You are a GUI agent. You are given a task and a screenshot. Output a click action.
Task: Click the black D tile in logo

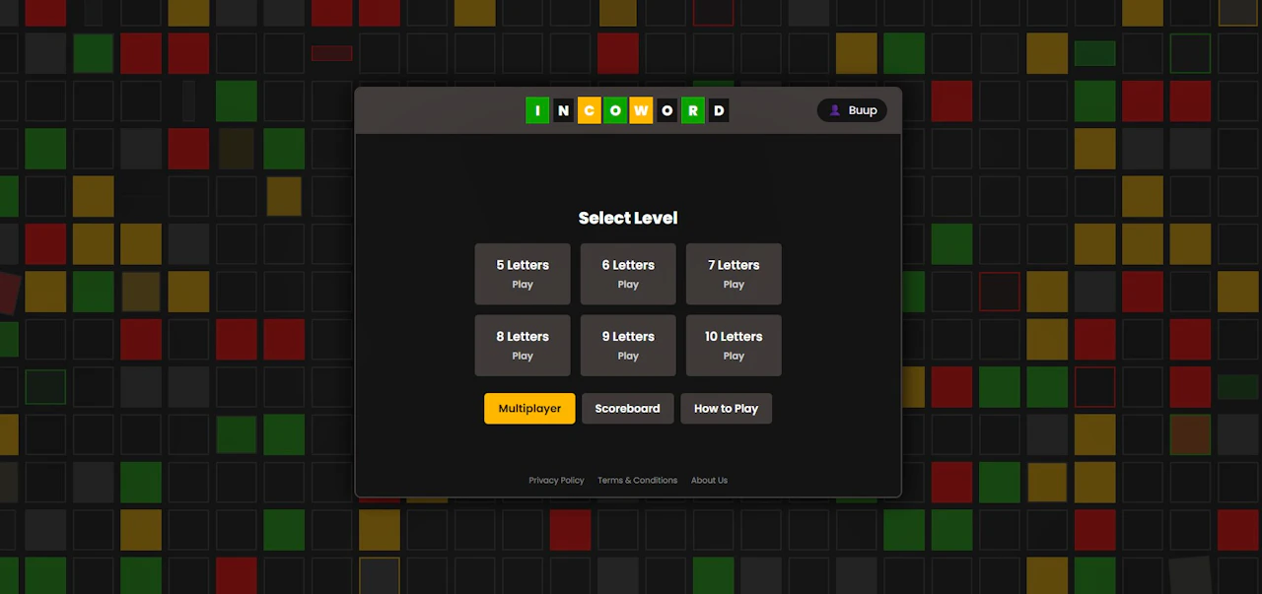719,110
